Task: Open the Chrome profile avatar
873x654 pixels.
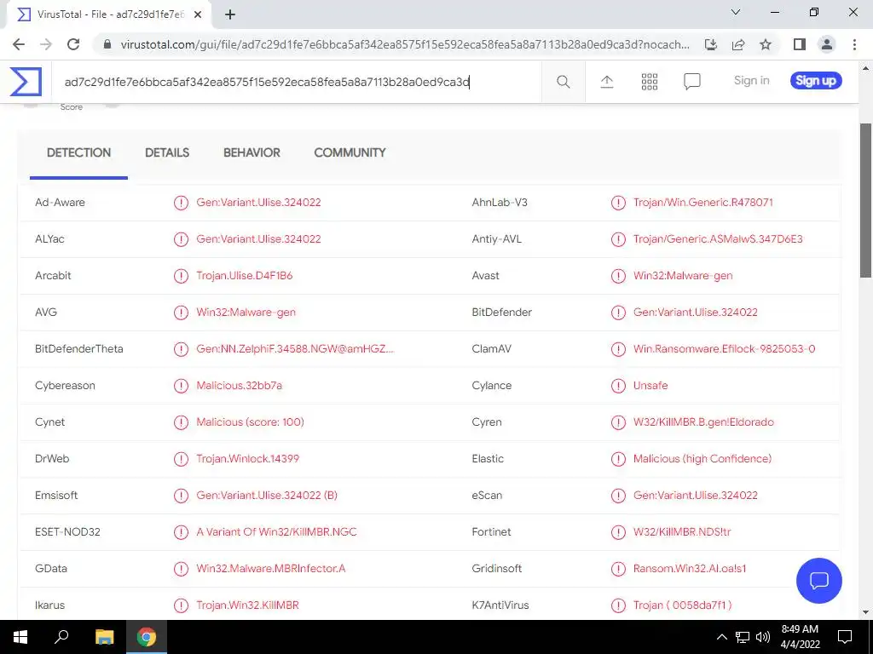Action: [x=827, y=44]
